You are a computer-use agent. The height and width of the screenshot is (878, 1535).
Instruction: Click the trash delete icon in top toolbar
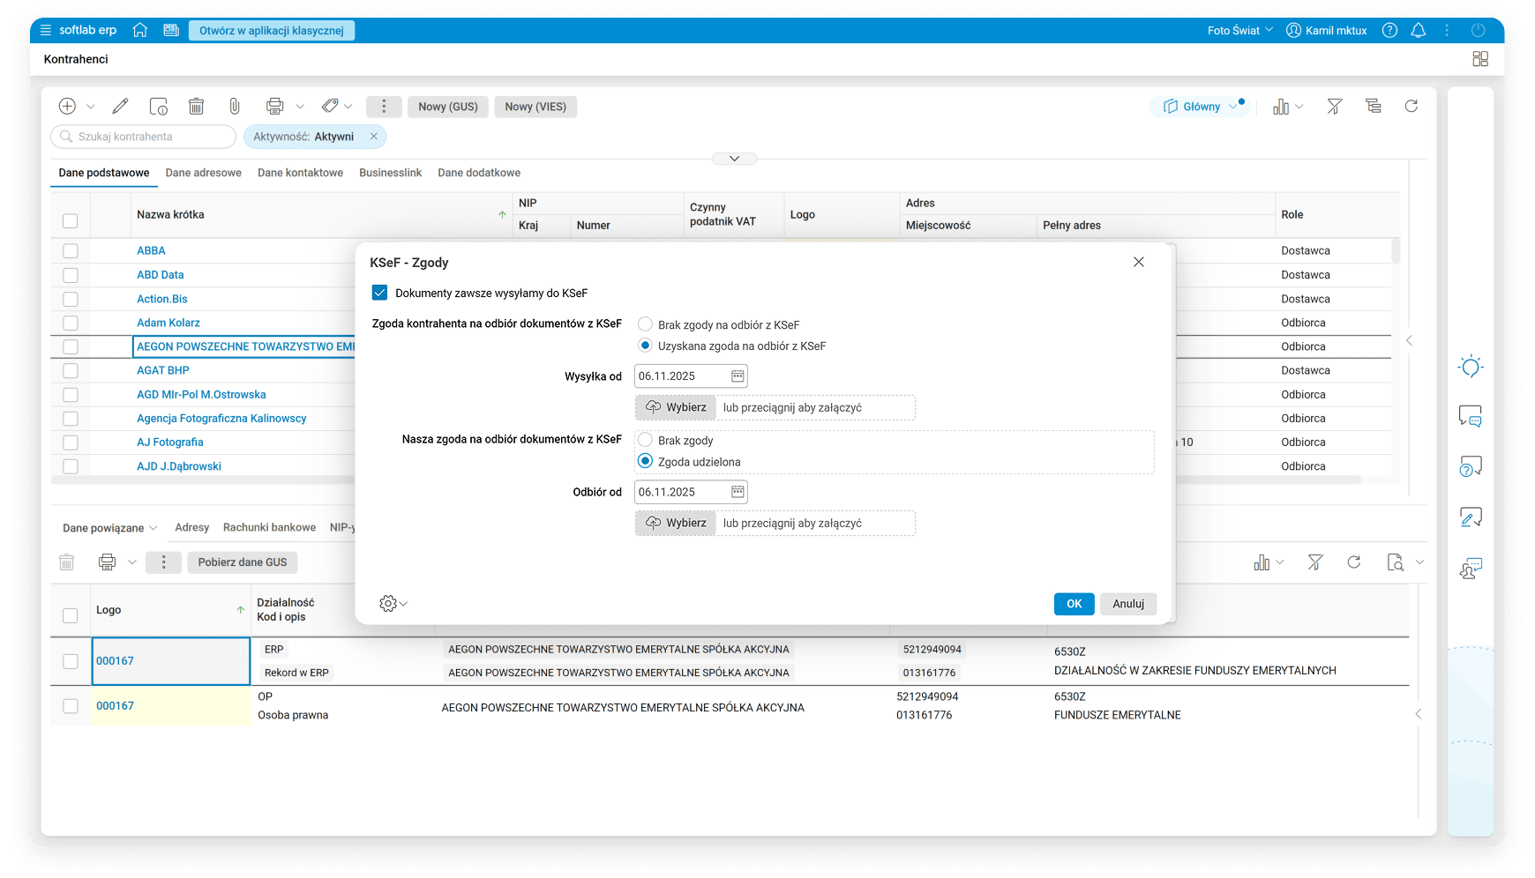196,107
